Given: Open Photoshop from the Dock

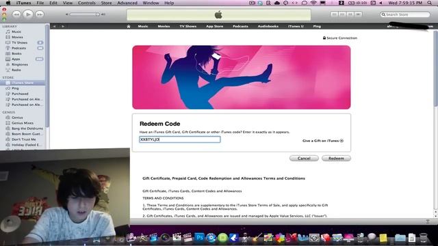Looking at the screenshot, I should click(x=199, y=238).
